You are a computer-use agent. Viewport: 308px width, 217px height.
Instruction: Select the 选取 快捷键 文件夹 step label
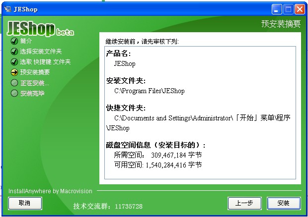[45, 62]
